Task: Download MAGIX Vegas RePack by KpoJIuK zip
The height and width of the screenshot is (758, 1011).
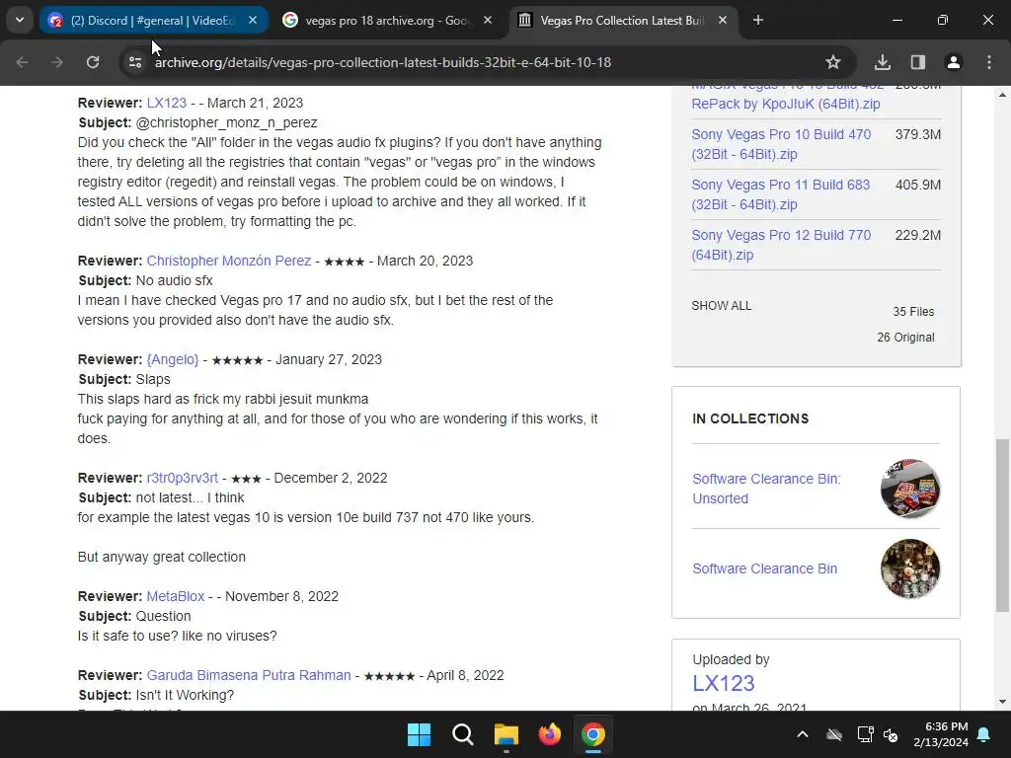Action: [x=785, y=103]
